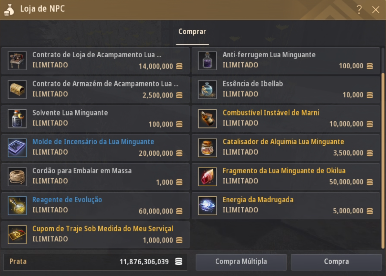Click the Fragmento de Okilua red crystal icon
The width and height of the screenshot is (386, 276).
[x=207, y=177]
